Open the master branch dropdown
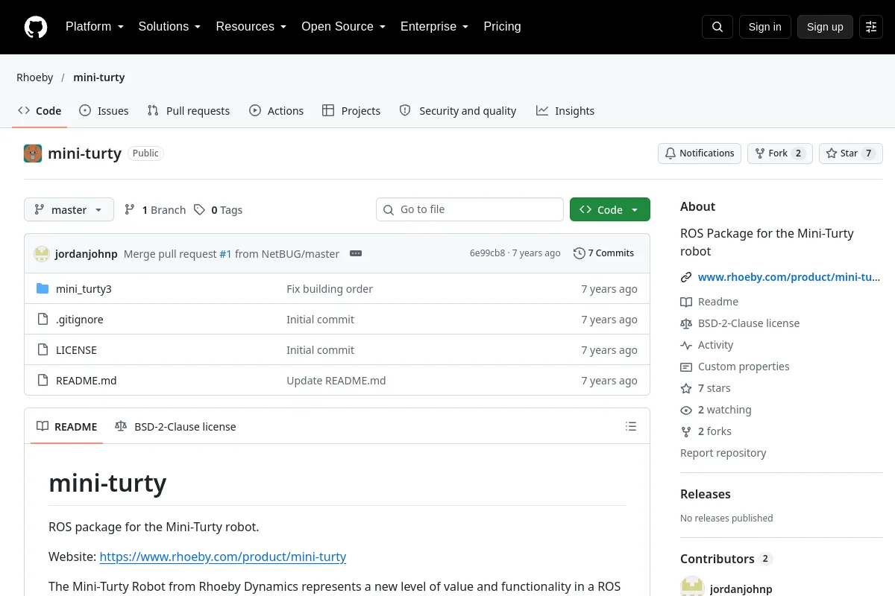The width and height of the screenshot is (895, 596). tap(69, 210)
